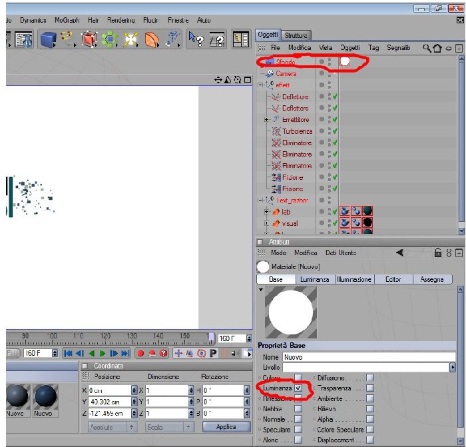Expand the Emettitore object in the tree

click(266, 120)
